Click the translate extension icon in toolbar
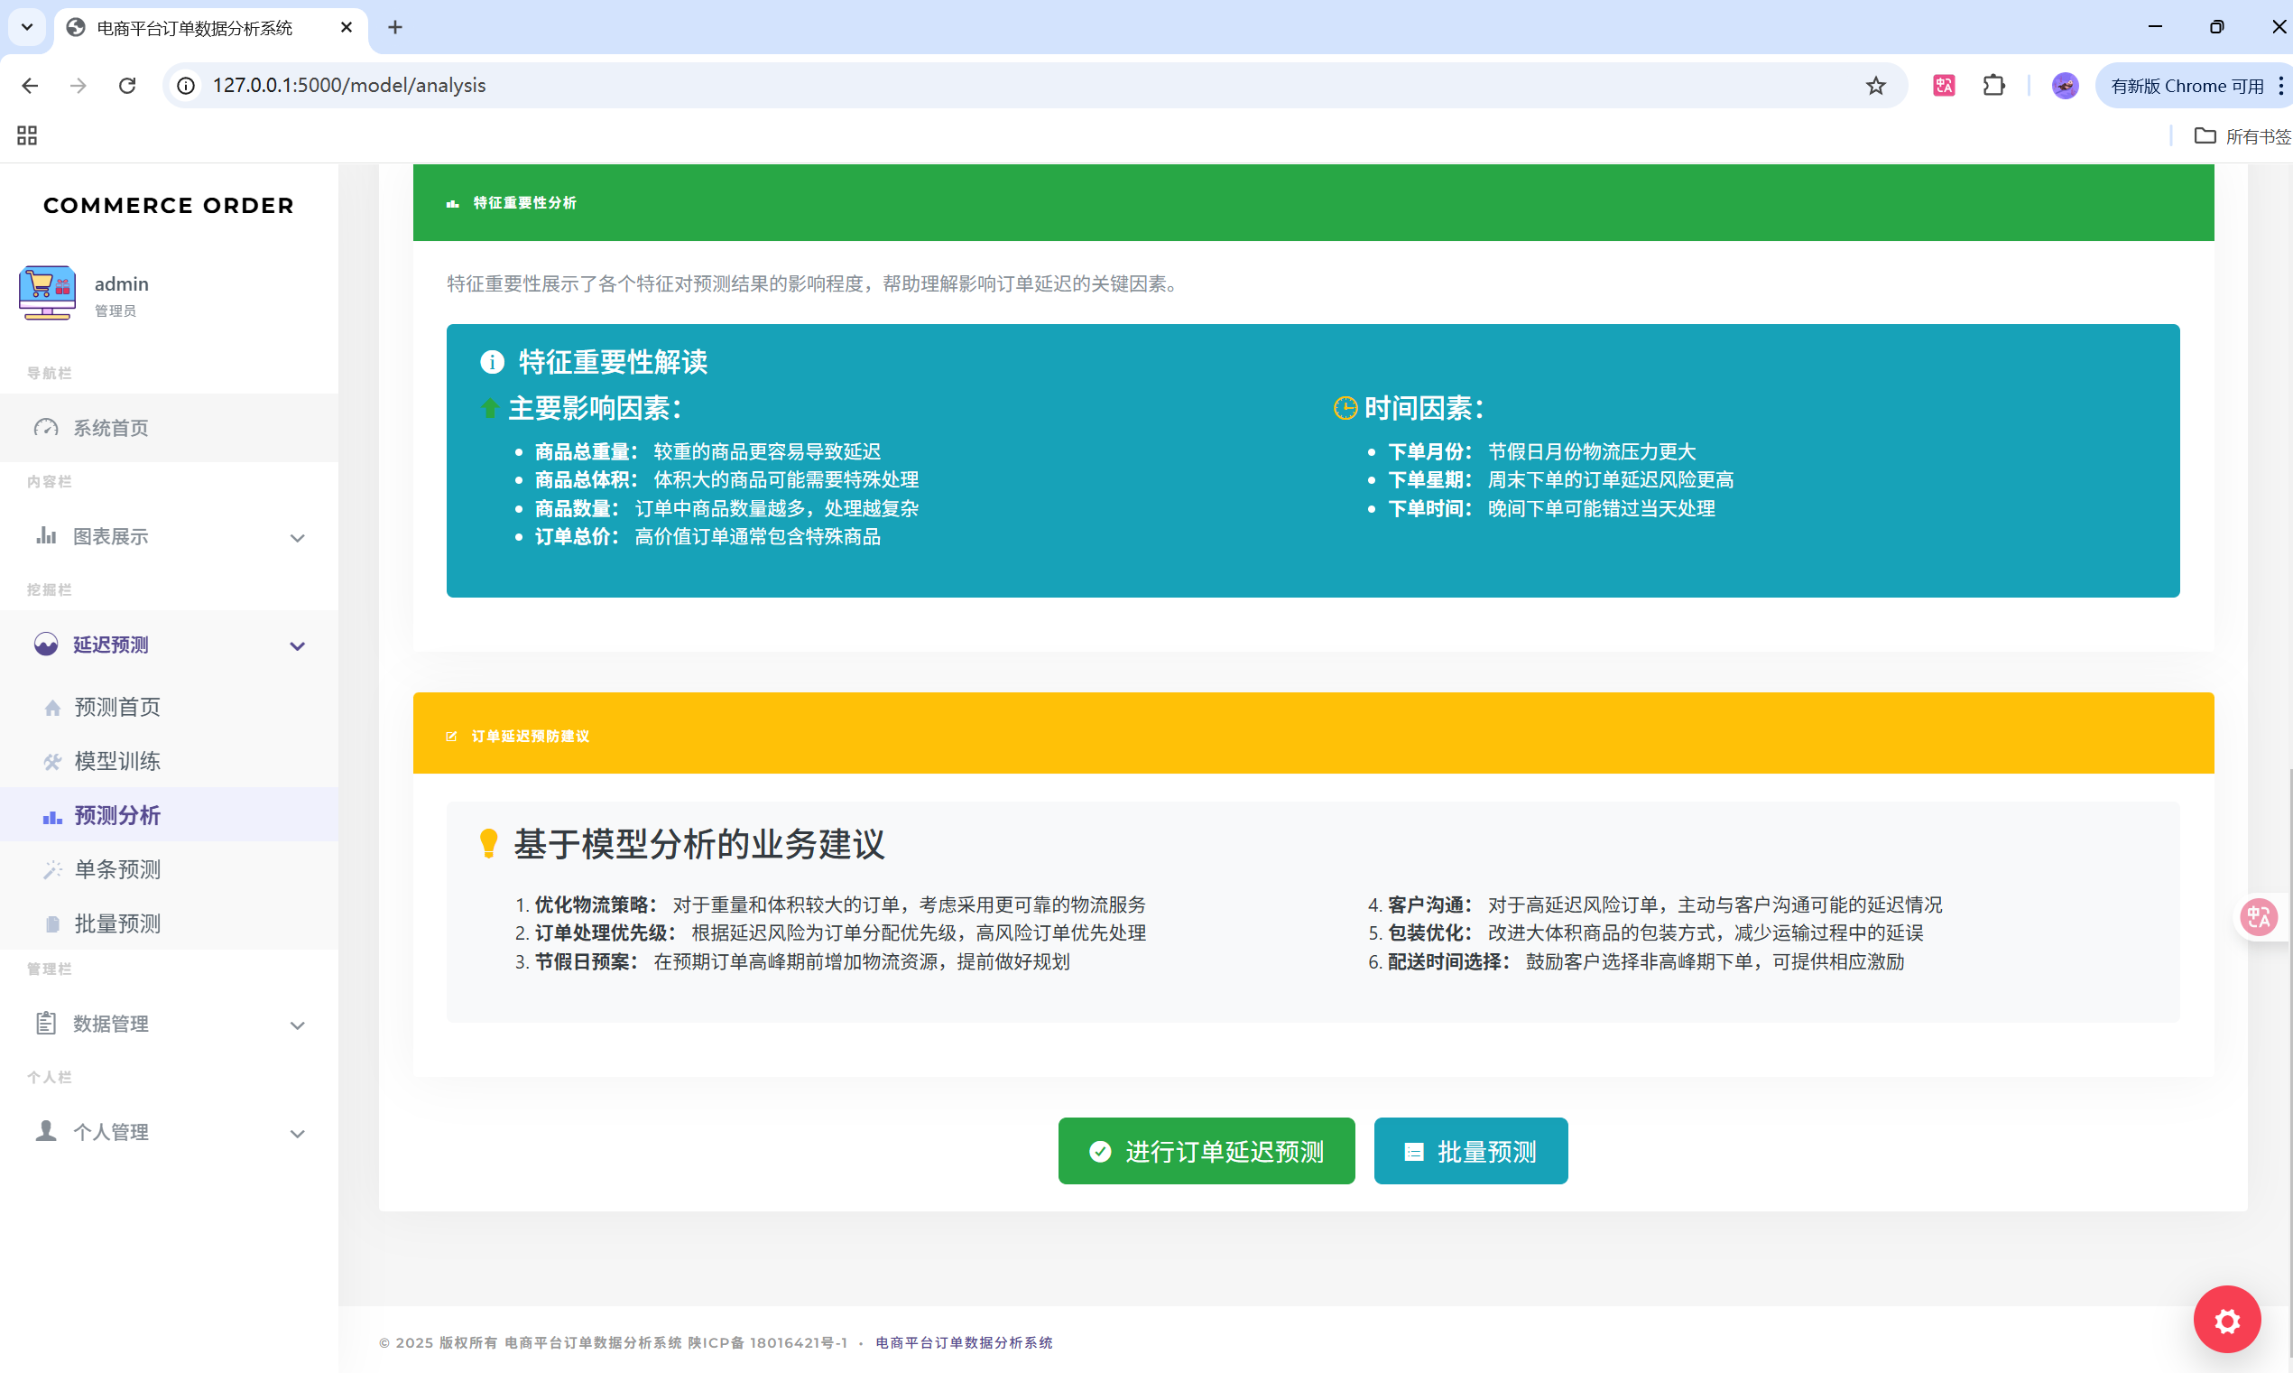Screen dimensions: 2293x1373 (x=1944, y=86)
